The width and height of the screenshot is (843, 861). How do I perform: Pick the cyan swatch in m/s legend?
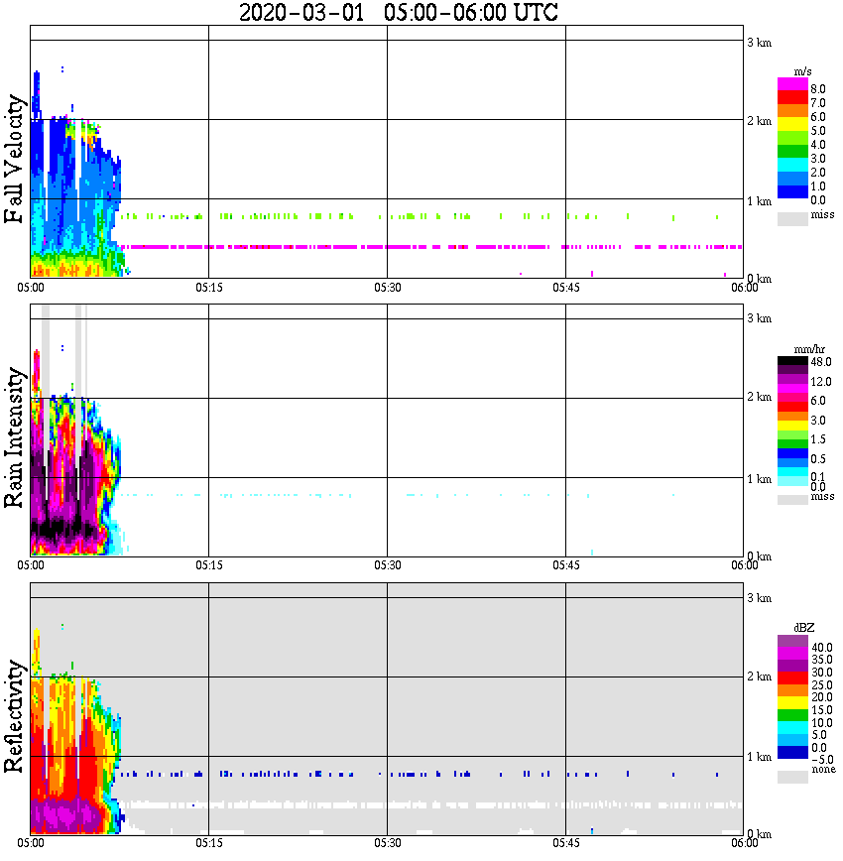[x=792, y=165]
